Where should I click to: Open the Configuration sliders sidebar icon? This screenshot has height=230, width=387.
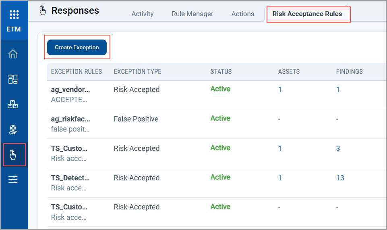click(x=13, y=180)
